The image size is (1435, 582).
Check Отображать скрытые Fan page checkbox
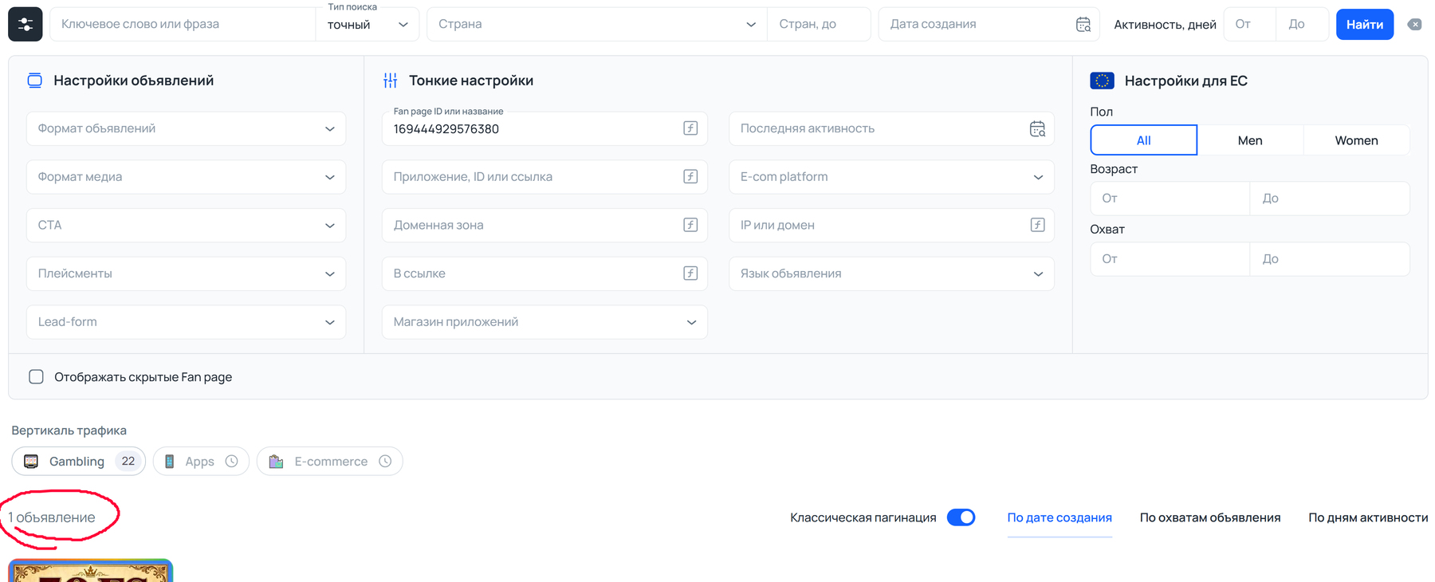(x=36, y=376)
